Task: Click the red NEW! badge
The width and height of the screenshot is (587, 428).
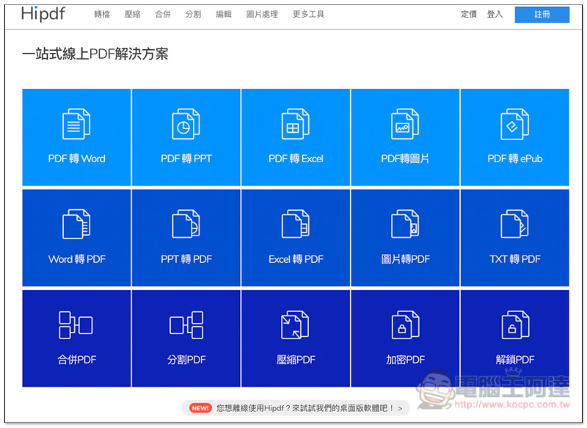Action: tap(200, 408)
